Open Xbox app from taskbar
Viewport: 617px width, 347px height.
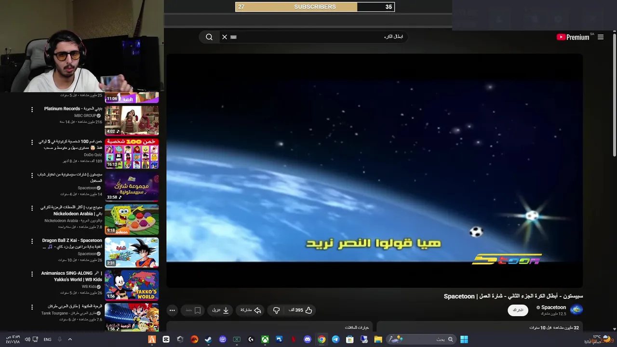pos(265,339)
